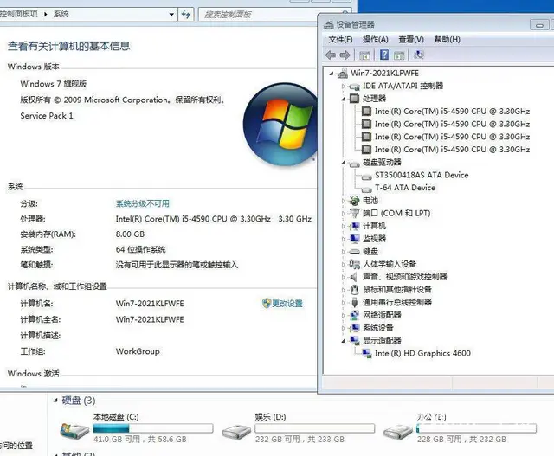
Task: Click the Windows 7 旗舰版 text
Action: point(54,84)
